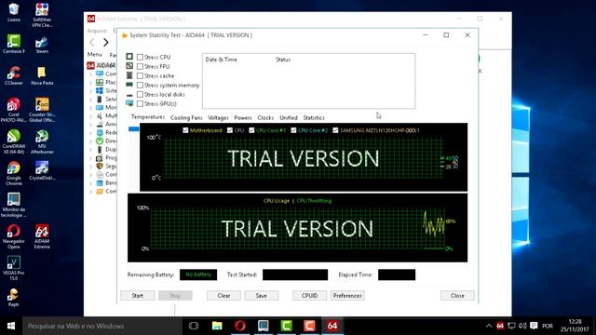
Task: Expand the Mon tree node
Action: click(x=91, y=108)
